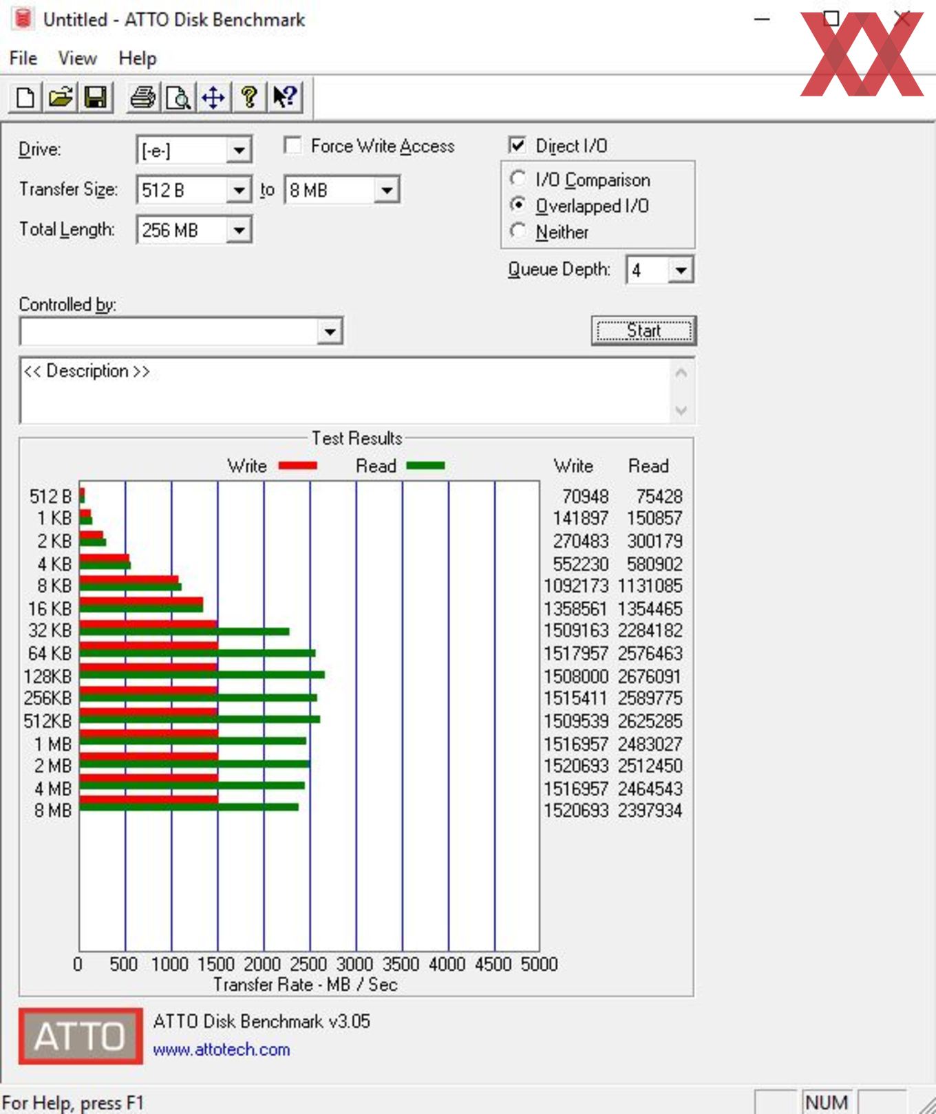Viewport: 936px width, 1114px height.
Task: Expand the Drive dropdown
Action: (x=238, y=150)
